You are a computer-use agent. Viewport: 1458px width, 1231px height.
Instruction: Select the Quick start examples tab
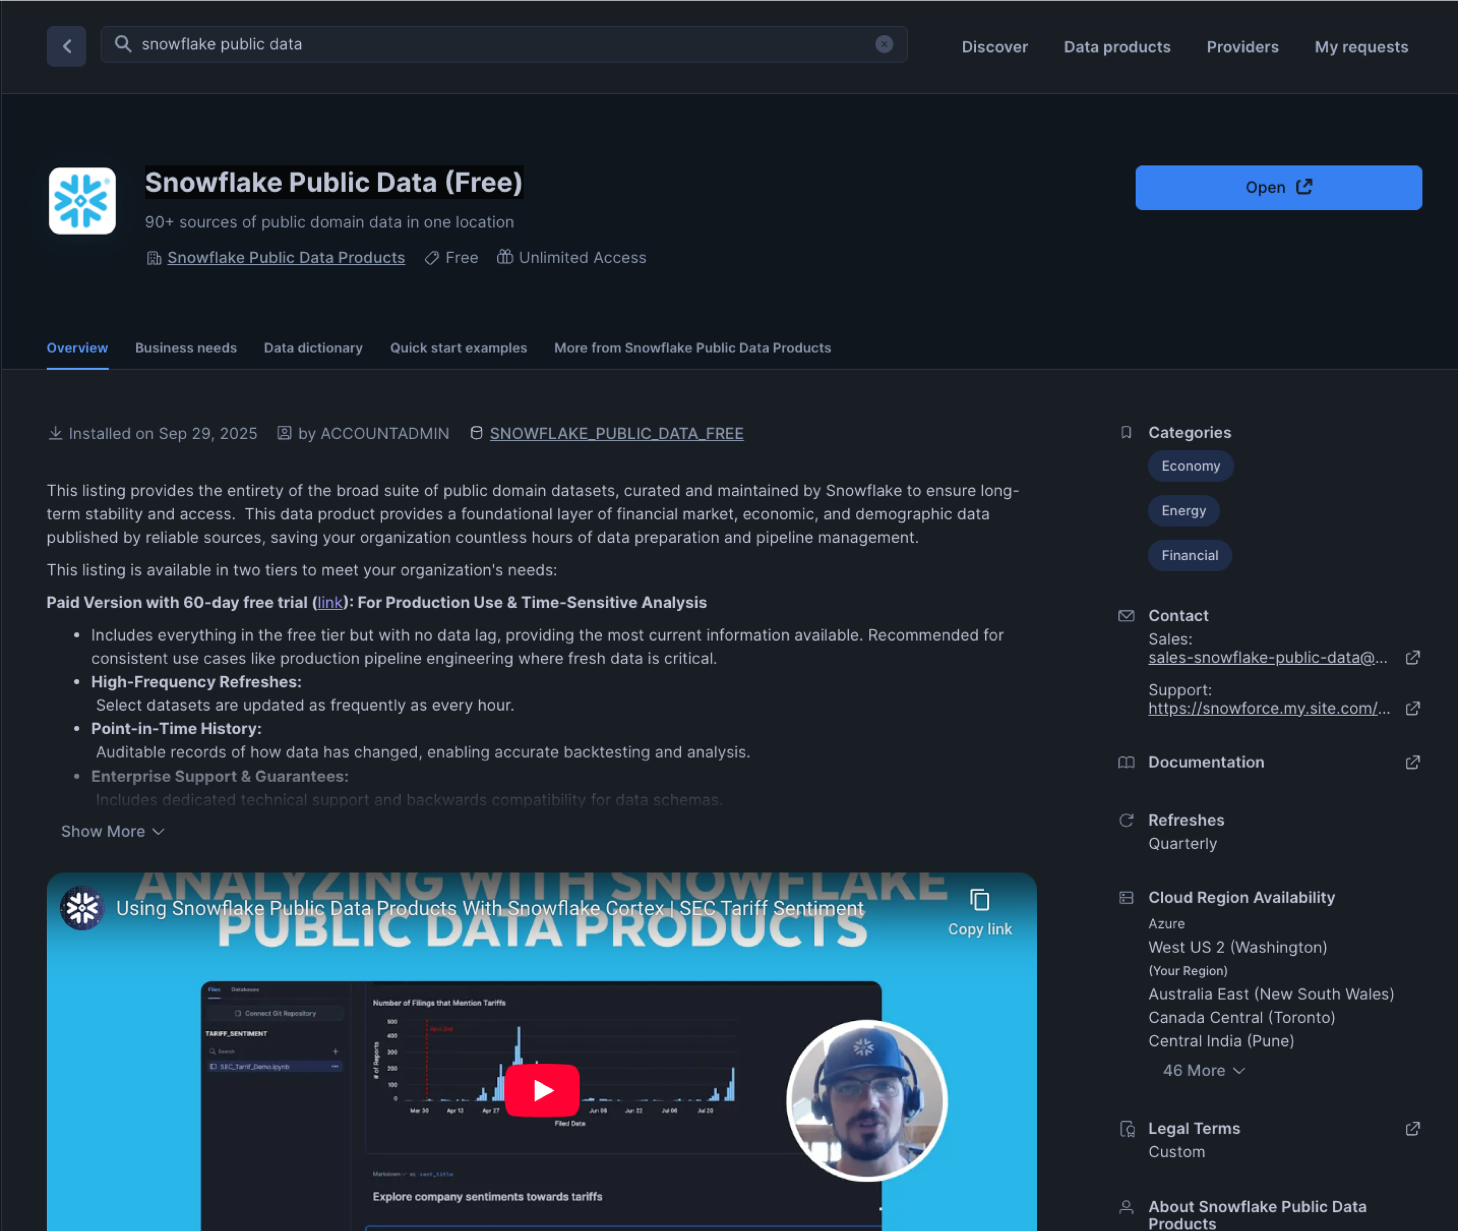point(459,347)
